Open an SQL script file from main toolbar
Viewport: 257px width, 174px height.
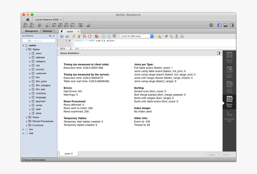click(31, 25)
